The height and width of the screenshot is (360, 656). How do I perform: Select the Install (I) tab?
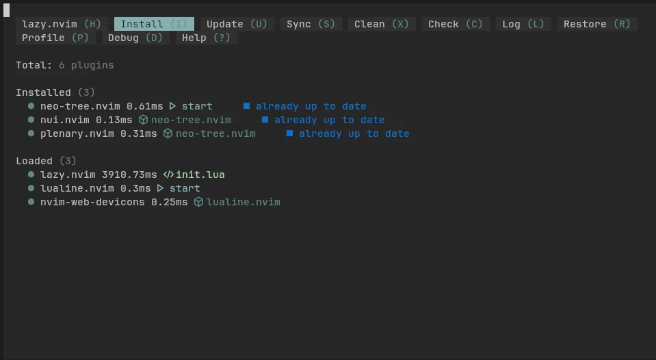coord(154,24)
